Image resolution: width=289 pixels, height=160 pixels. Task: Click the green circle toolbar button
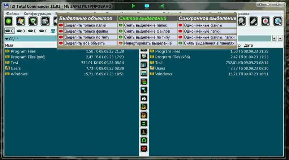pyautogui.click(x=8, y=21)
